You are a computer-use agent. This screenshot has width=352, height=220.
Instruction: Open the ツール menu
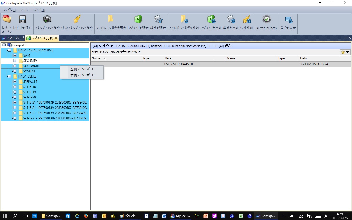click(24, 10)
